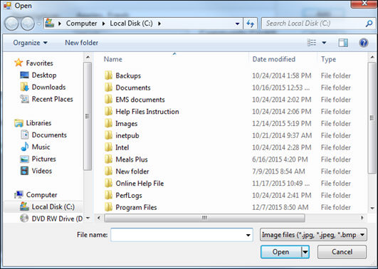Click the horizontal scrollbar thumb in file list

click(204, 218)
